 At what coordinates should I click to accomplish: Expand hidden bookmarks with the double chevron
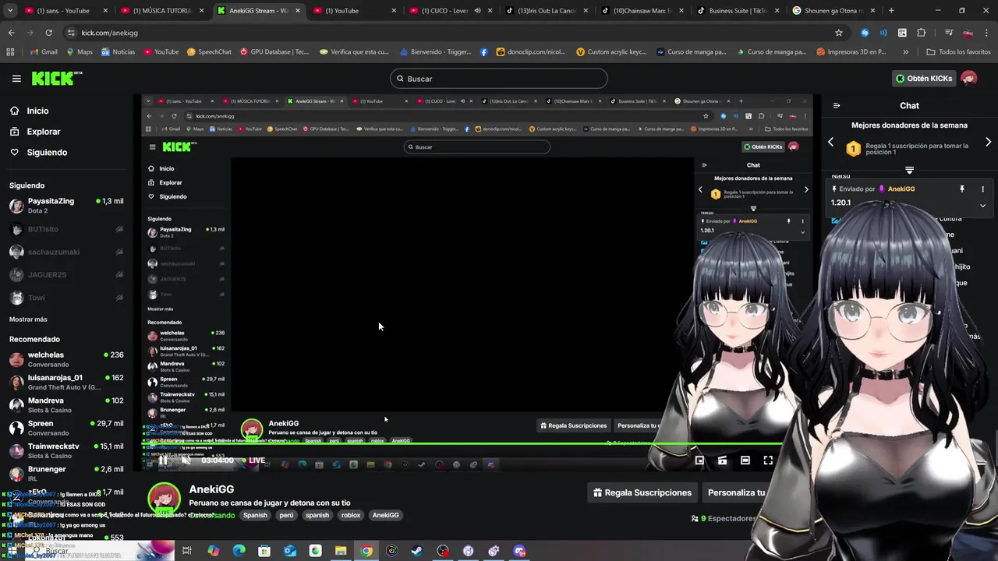pyautogui.click(x=905, y=52)
